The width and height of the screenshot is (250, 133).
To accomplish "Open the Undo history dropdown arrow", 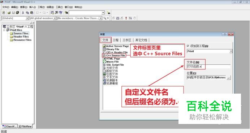I will [40, 13].
